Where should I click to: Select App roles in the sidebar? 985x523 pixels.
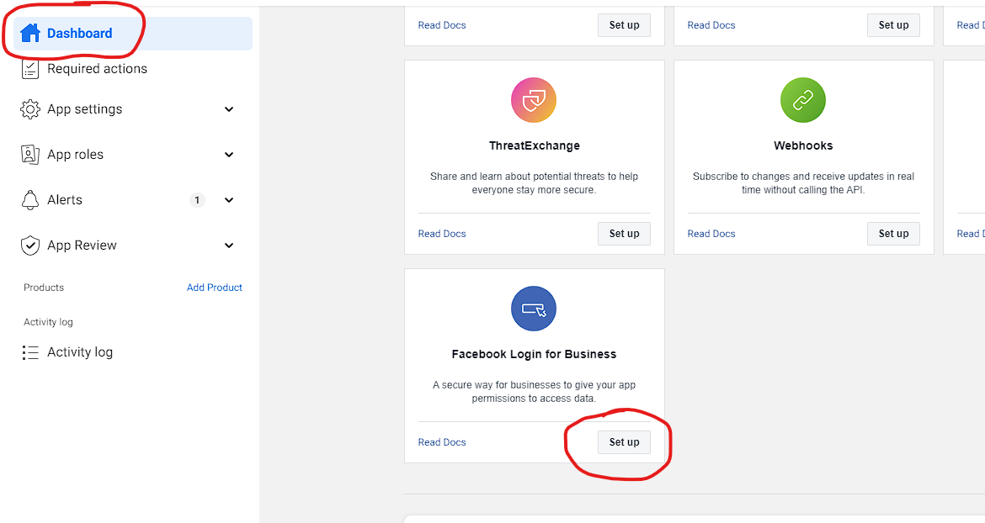click(76, 154)
